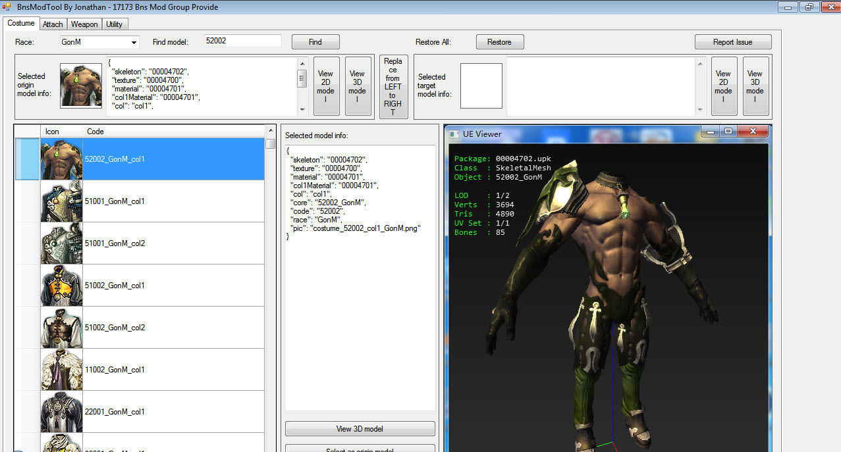Click the 11002_GonM_col1 fur costume icon
Screen dimensions: 841x452
click(x=61, y=370)
